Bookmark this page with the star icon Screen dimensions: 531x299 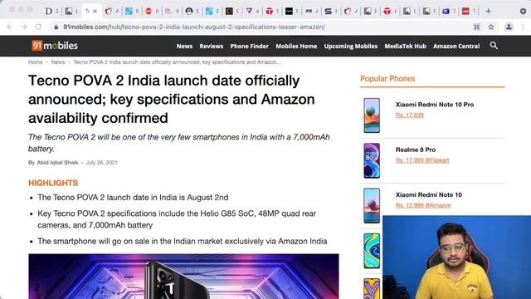(x=491, y=27)
